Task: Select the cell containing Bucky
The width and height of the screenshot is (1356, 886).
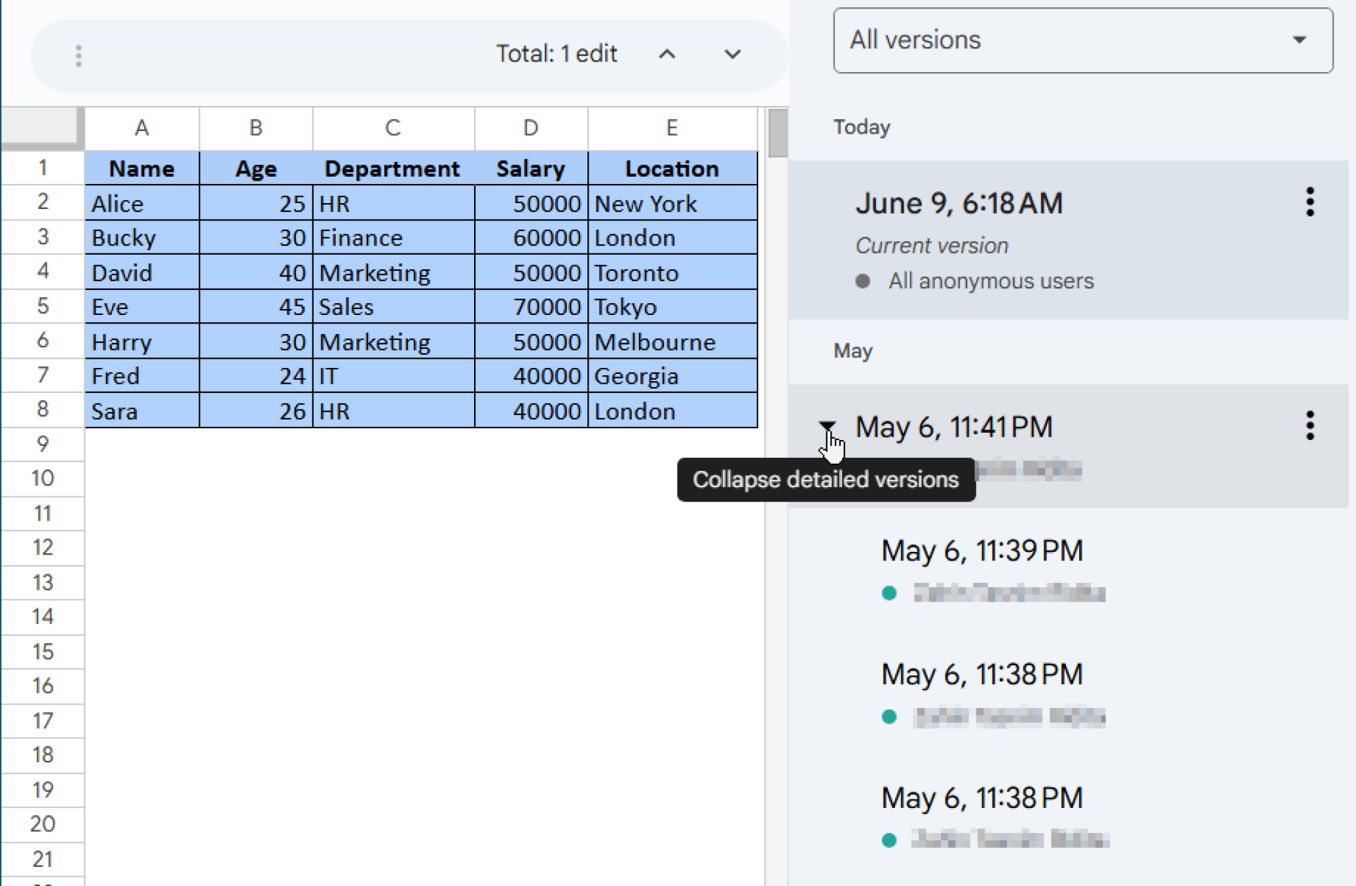Action: point(142,238)
